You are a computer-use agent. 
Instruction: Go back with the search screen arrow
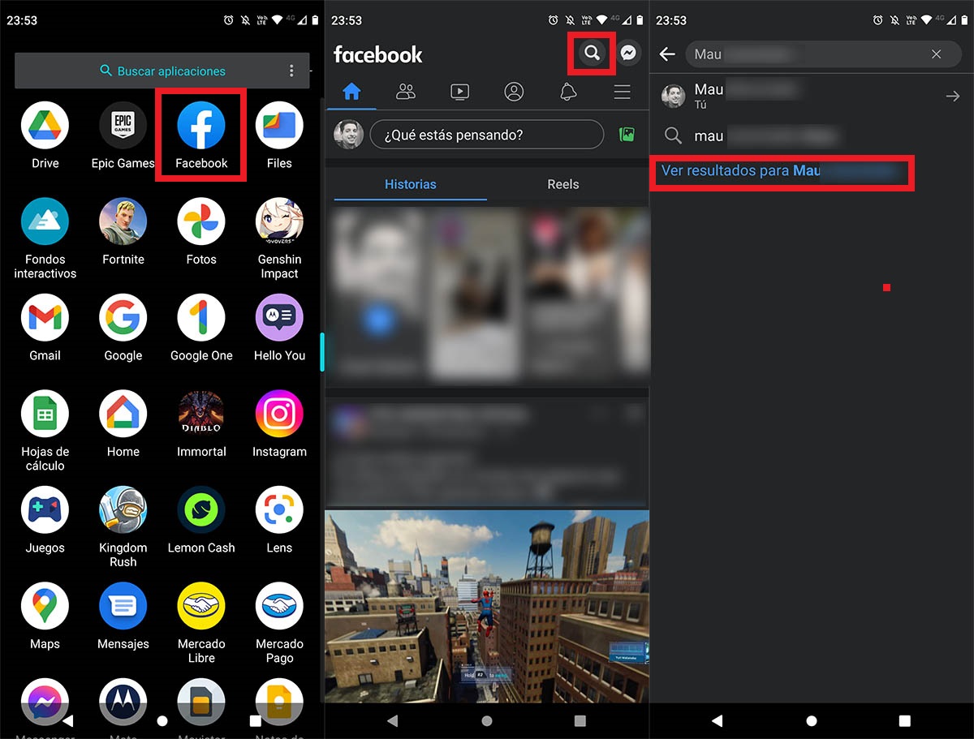[x=667, y=54]
